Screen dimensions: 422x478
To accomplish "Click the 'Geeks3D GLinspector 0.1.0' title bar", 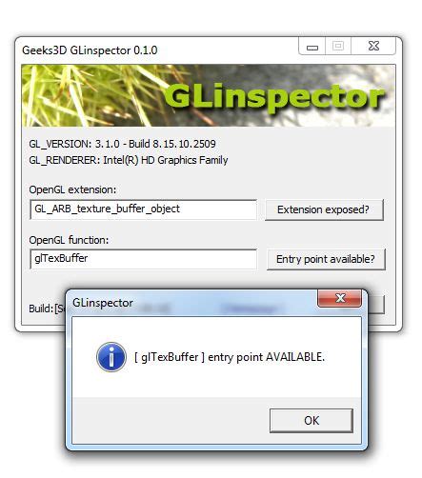I will coord(90,50).
